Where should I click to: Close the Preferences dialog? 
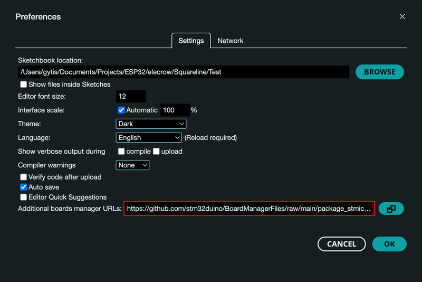[402, 17]
